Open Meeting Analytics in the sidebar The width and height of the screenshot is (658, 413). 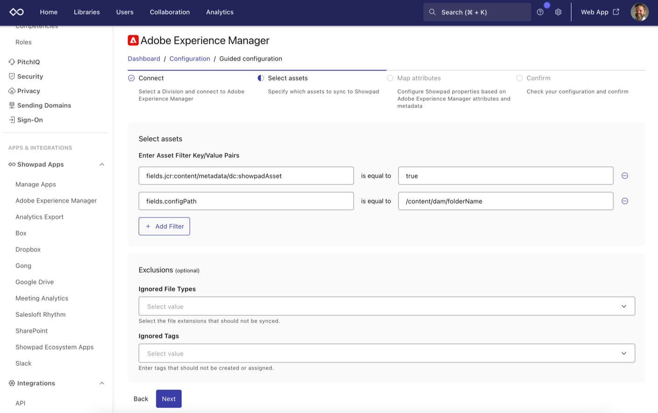42,298
